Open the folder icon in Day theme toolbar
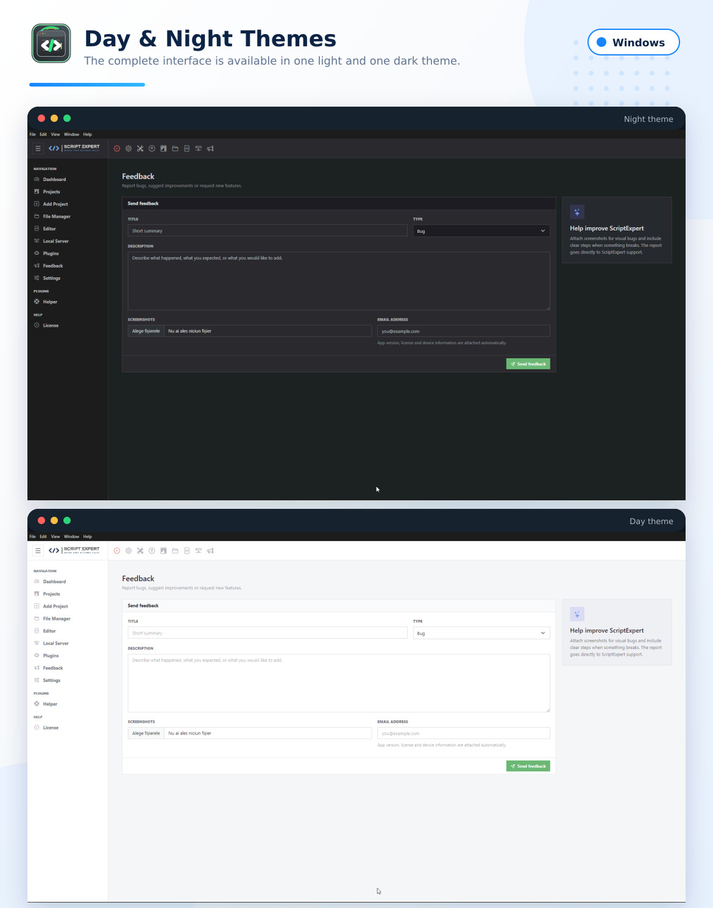The width and height of the screenshot is (713, 908). click(x=175, y=551)
